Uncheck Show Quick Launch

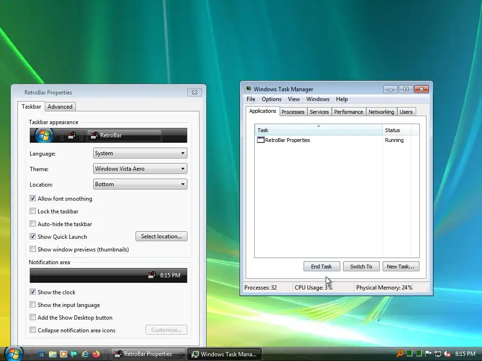coord(32,236)
